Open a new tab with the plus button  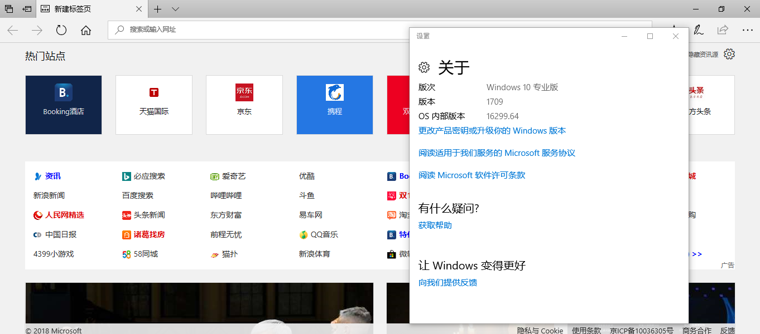(158, 9)
